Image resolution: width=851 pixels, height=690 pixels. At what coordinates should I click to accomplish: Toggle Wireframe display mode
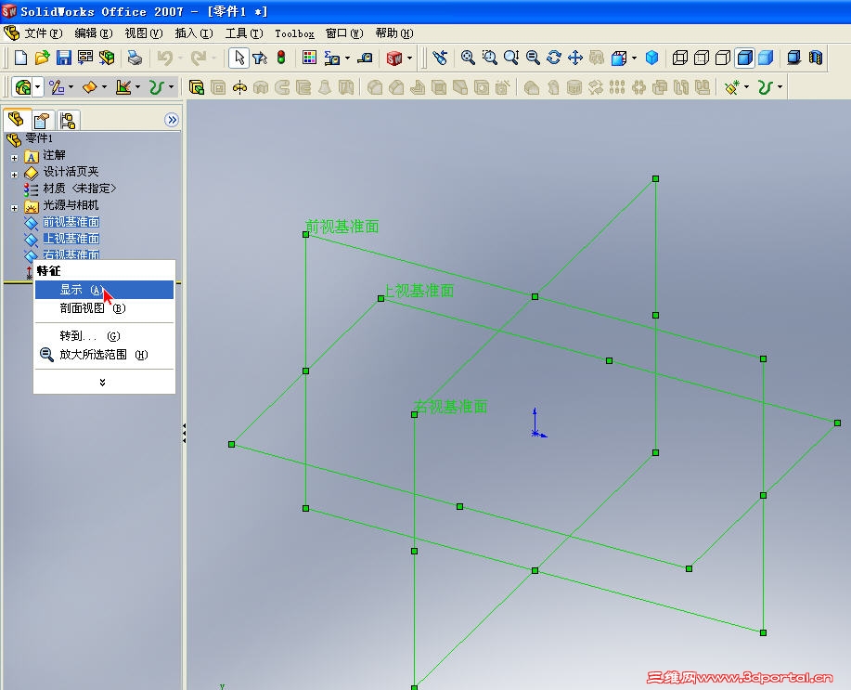pos(680,58)
